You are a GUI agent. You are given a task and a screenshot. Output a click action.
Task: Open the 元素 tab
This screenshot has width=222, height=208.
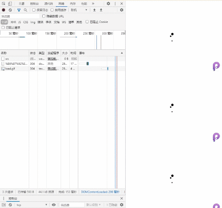tap(22, 4)
